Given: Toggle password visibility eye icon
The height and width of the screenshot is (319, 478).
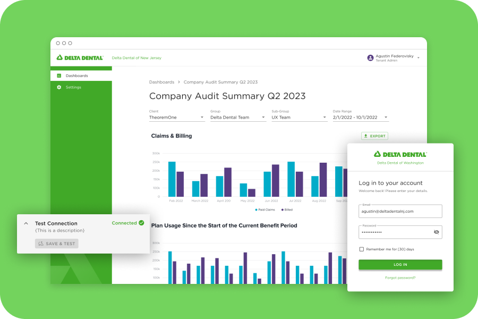Looking at the screenshot, I should (436, 232).
